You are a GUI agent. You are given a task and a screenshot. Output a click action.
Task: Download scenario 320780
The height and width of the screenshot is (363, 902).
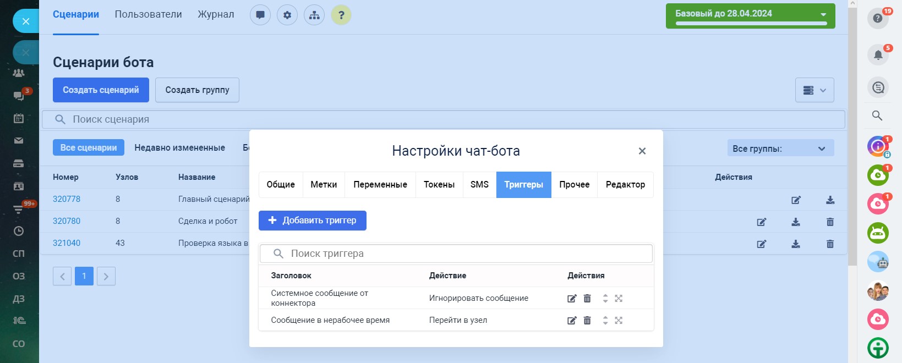tap(796, 222)
